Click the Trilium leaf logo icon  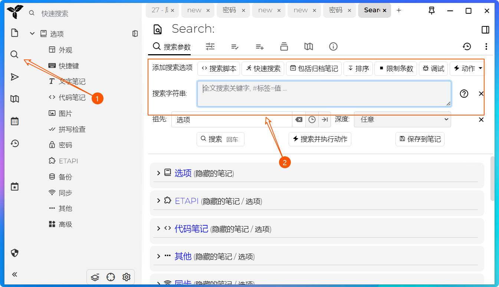point(14,12)
